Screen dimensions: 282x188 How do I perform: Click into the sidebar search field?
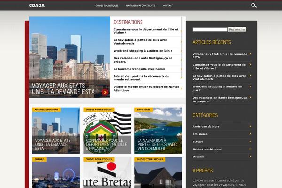tap(210, 30)
